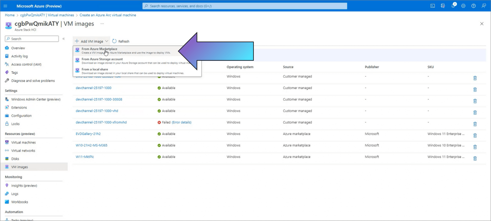Open portal settings gear
This screenshot has width=491, height=221.
click(463, 6)
